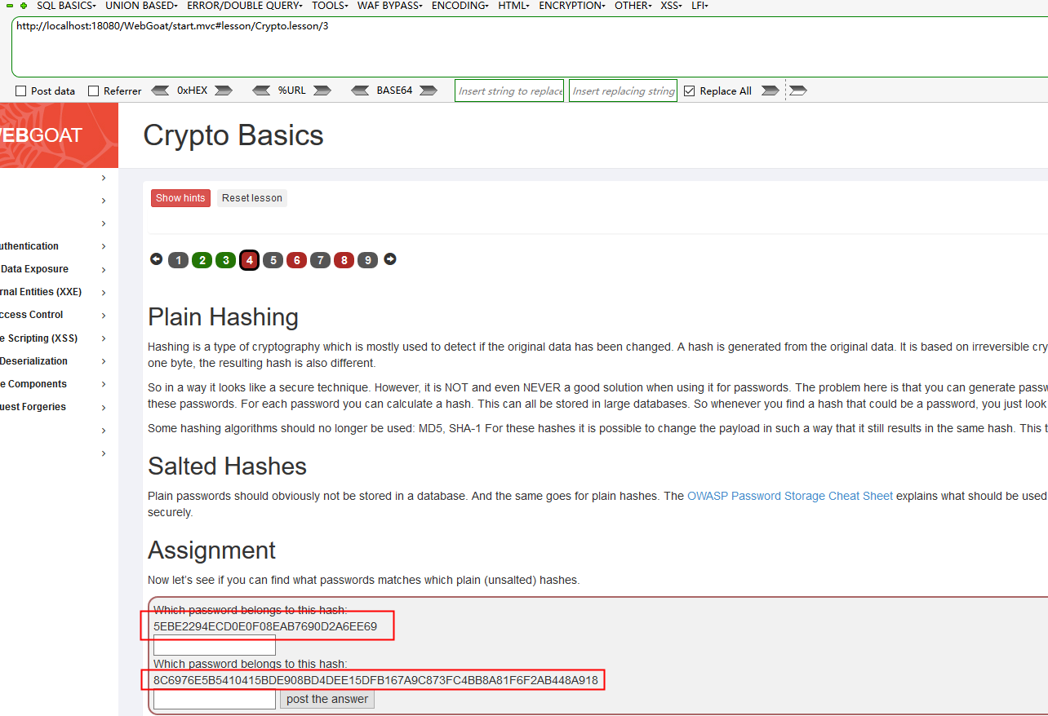Click the hash text 5EBE2294ECD0E0F08EAB7690D2A6EE69
This screenshot has width=1048, height=716.
[265, 626]
